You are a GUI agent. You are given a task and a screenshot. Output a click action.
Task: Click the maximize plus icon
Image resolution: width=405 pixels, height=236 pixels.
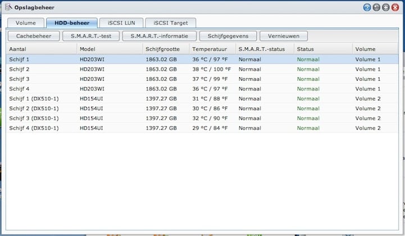click(x=386, y=7)
